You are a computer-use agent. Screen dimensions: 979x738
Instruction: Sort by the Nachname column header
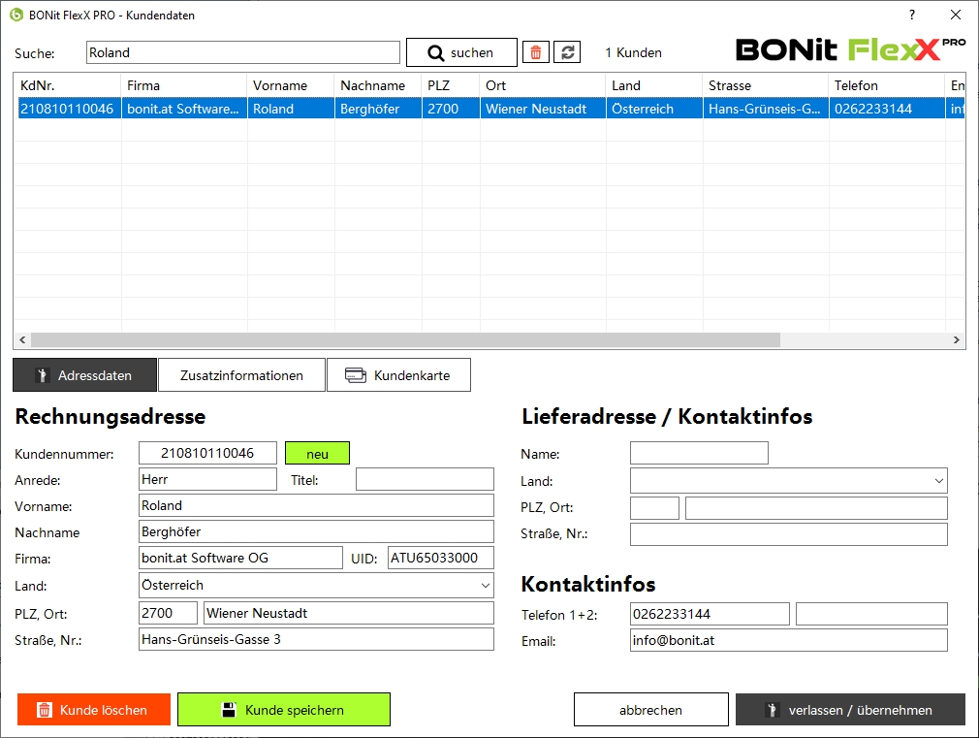click(378, 85)
